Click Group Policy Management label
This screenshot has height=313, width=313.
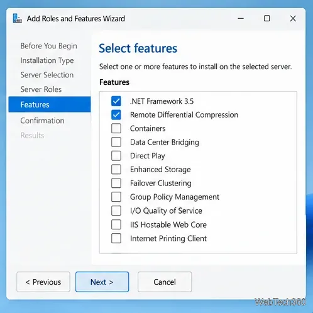175,197
